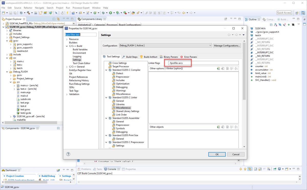Expand the Standard S32DS Assembler tree node

pos(106,118)
